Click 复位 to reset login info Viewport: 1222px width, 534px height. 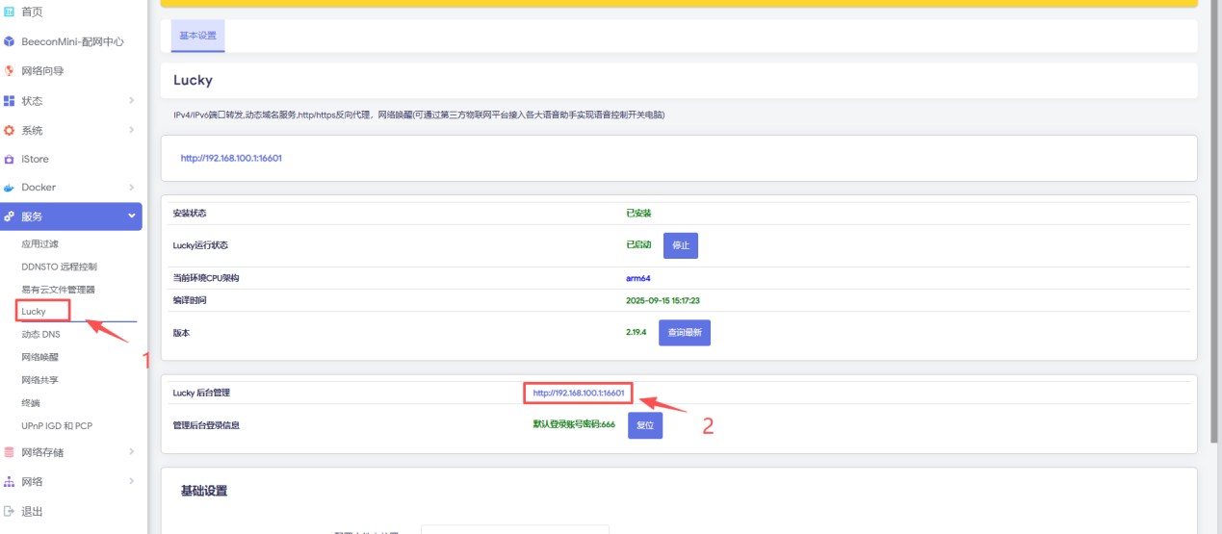coord(644,425)
